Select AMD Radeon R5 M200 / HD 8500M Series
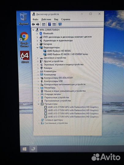This screenshot has width=124, height=165. coord(68,54)
